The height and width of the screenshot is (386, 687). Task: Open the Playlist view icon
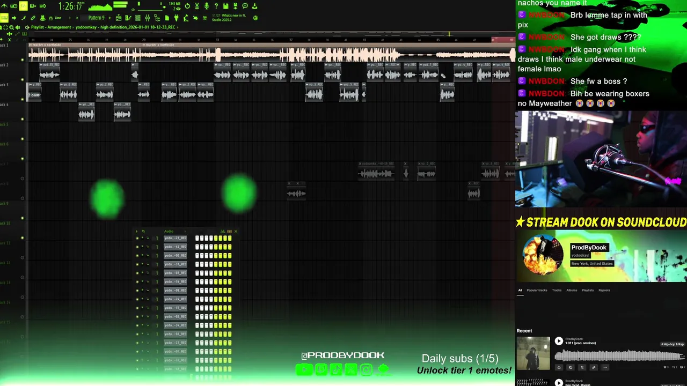(119, 18)
